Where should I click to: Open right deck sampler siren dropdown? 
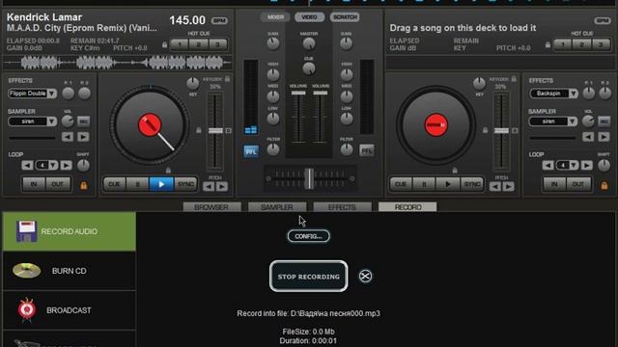click(x=553, y=121)
